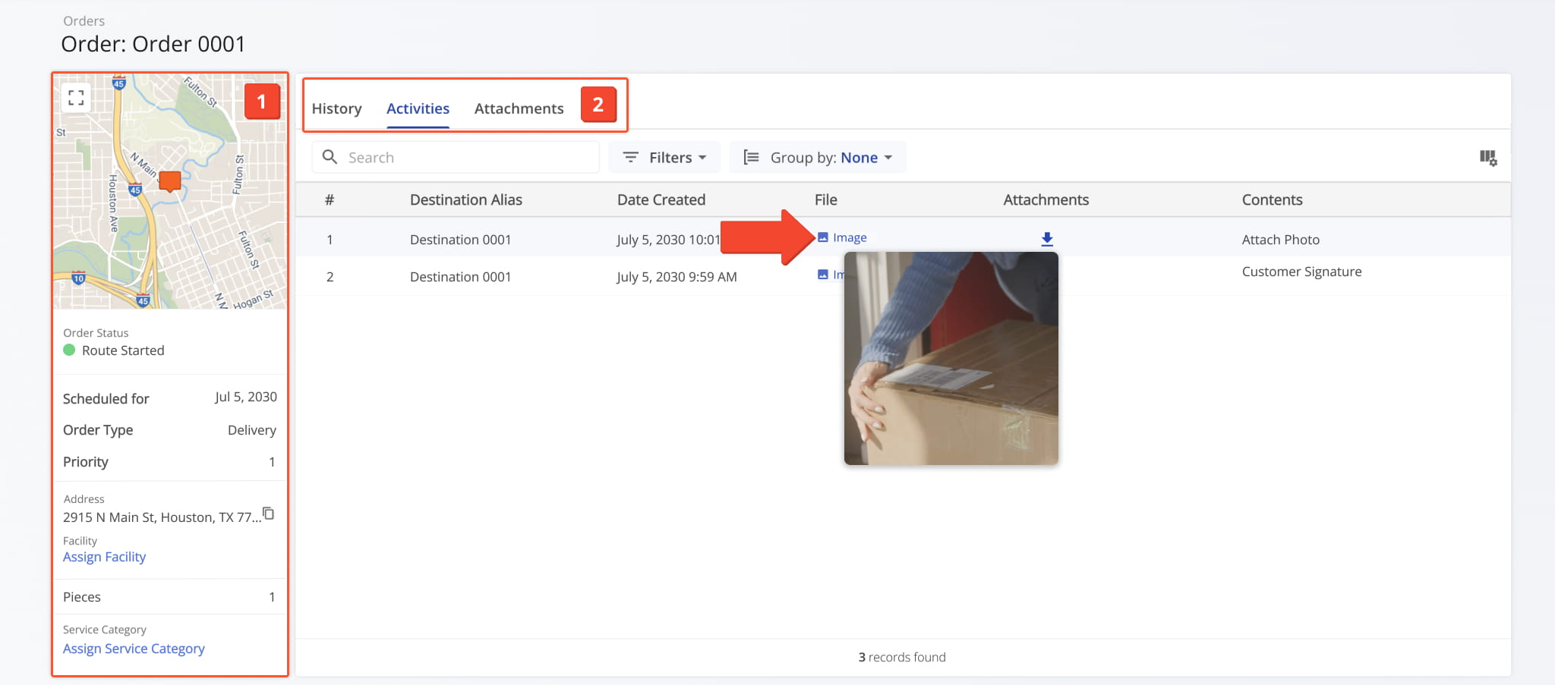
Task: Download the attachment for the first activity
Action: pyautogui.click(x=1046, y=239)
